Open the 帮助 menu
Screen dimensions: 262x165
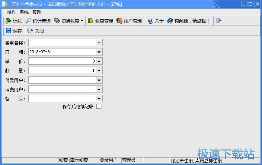(37, 12)
